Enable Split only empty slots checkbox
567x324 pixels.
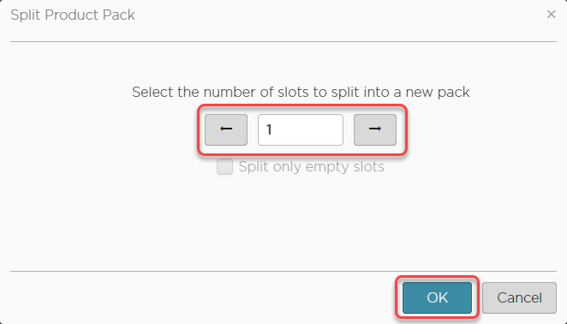[x=224, y=167]
